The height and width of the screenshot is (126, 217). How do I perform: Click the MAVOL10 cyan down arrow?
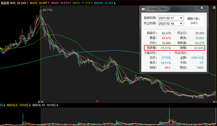57,105
